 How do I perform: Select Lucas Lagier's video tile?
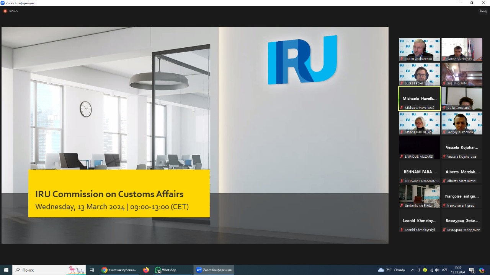pyautogui.click(x=420, y=74)
